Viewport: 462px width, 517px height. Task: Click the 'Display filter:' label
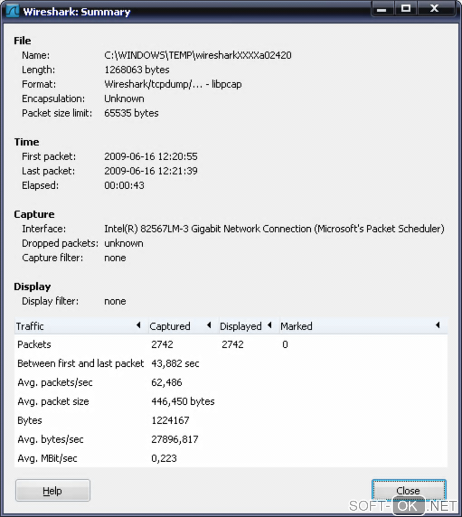coord(50,302)
